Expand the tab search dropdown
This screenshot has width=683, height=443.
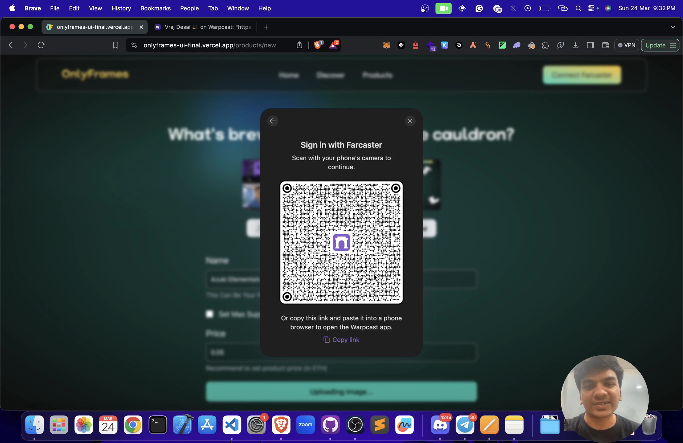point(673,27)
